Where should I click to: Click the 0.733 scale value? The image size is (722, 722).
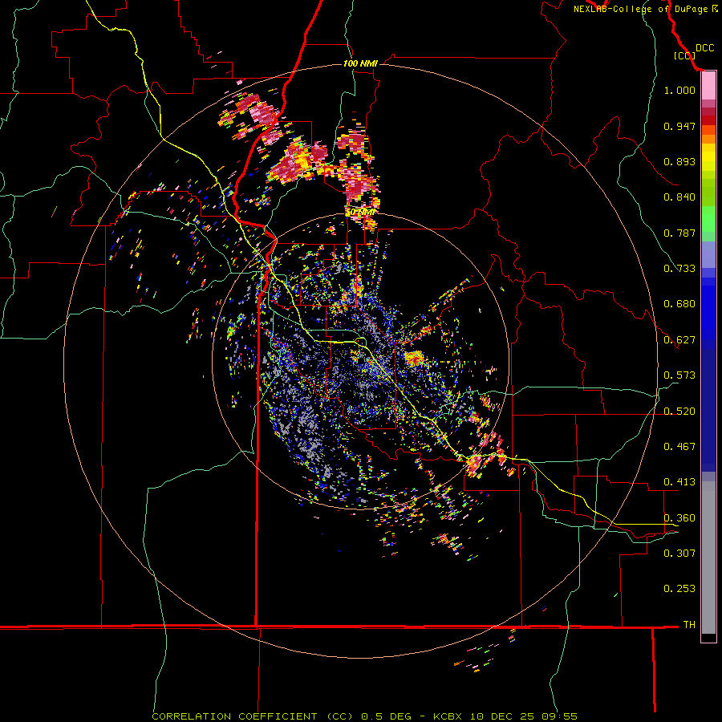click(x=679, y=269)
